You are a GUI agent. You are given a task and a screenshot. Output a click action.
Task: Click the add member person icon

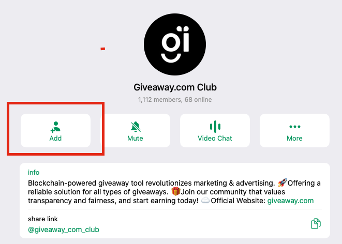[55, 127]
